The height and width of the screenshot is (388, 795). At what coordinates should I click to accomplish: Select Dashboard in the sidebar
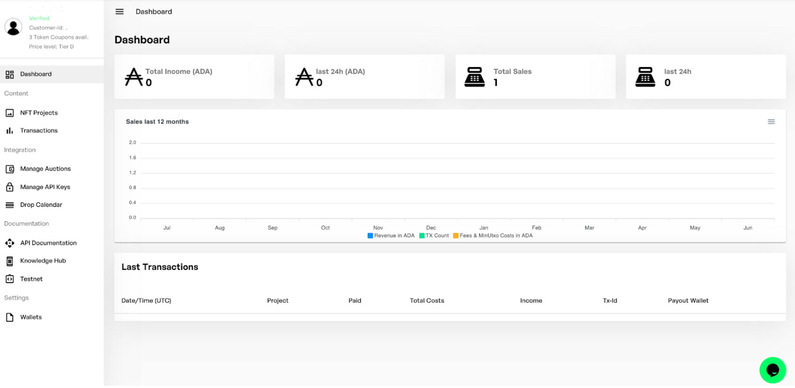tap(36, 74)
